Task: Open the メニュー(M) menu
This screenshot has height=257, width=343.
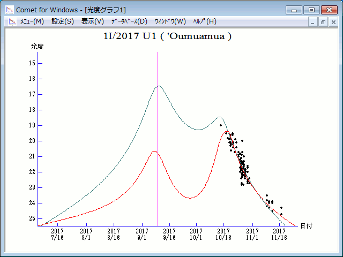Action: pos(32,21)
